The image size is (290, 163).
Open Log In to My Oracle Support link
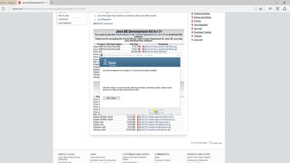pos(198,157)
